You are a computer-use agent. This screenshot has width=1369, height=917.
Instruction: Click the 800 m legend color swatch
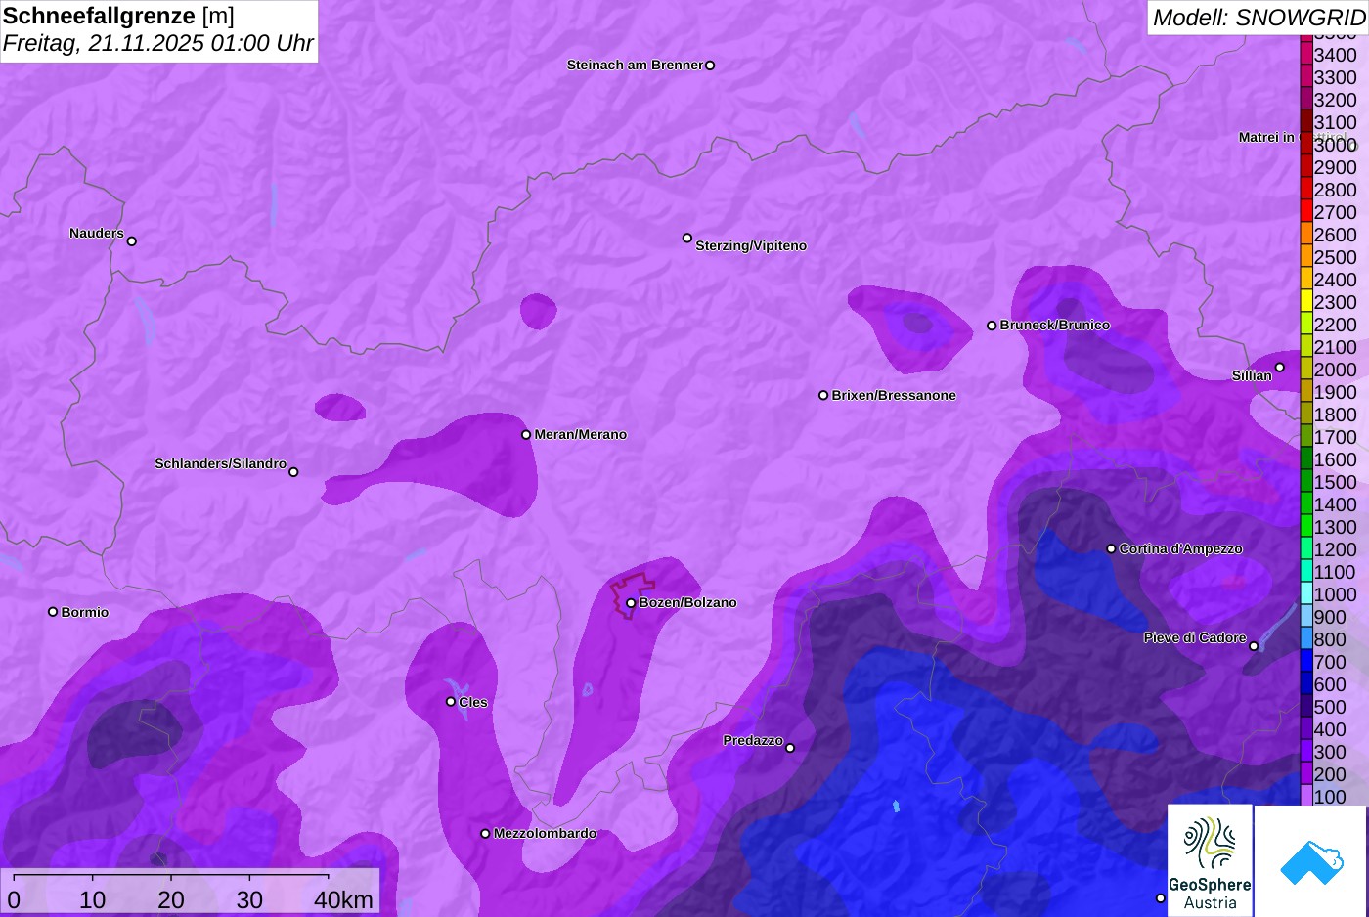coord(1305,638)
